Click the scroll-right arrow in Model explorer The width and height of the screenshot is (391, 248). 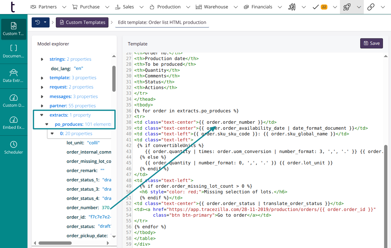pos(108,243)
